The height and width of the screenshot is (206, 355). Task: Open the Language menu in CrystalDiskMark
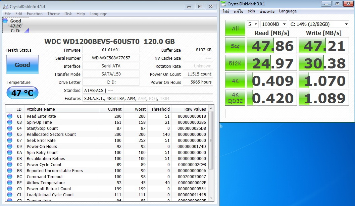coord(288,11)
